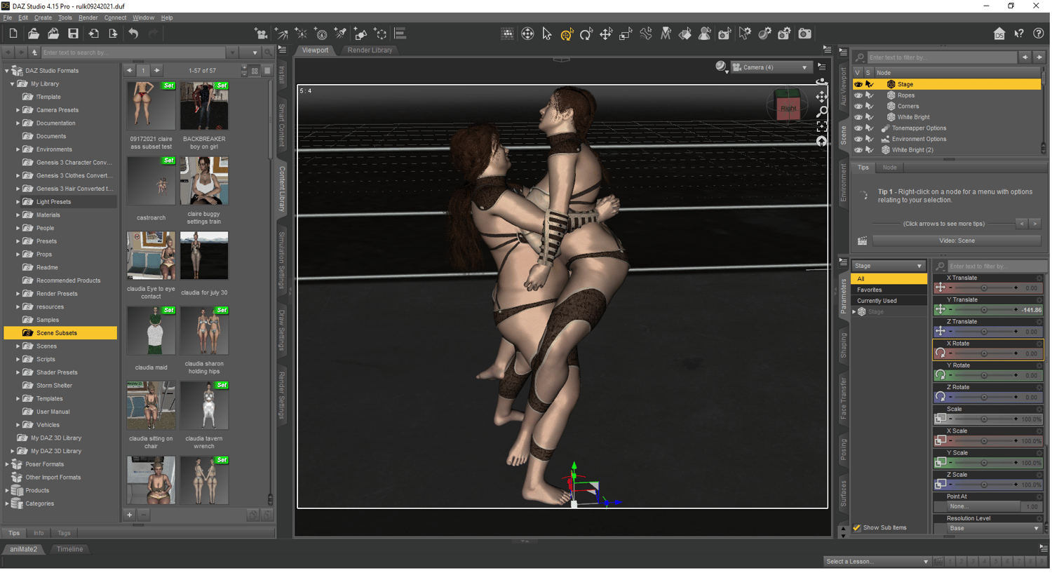
Task: Select the Currently Used parameter filter
Action: (889, 301)
